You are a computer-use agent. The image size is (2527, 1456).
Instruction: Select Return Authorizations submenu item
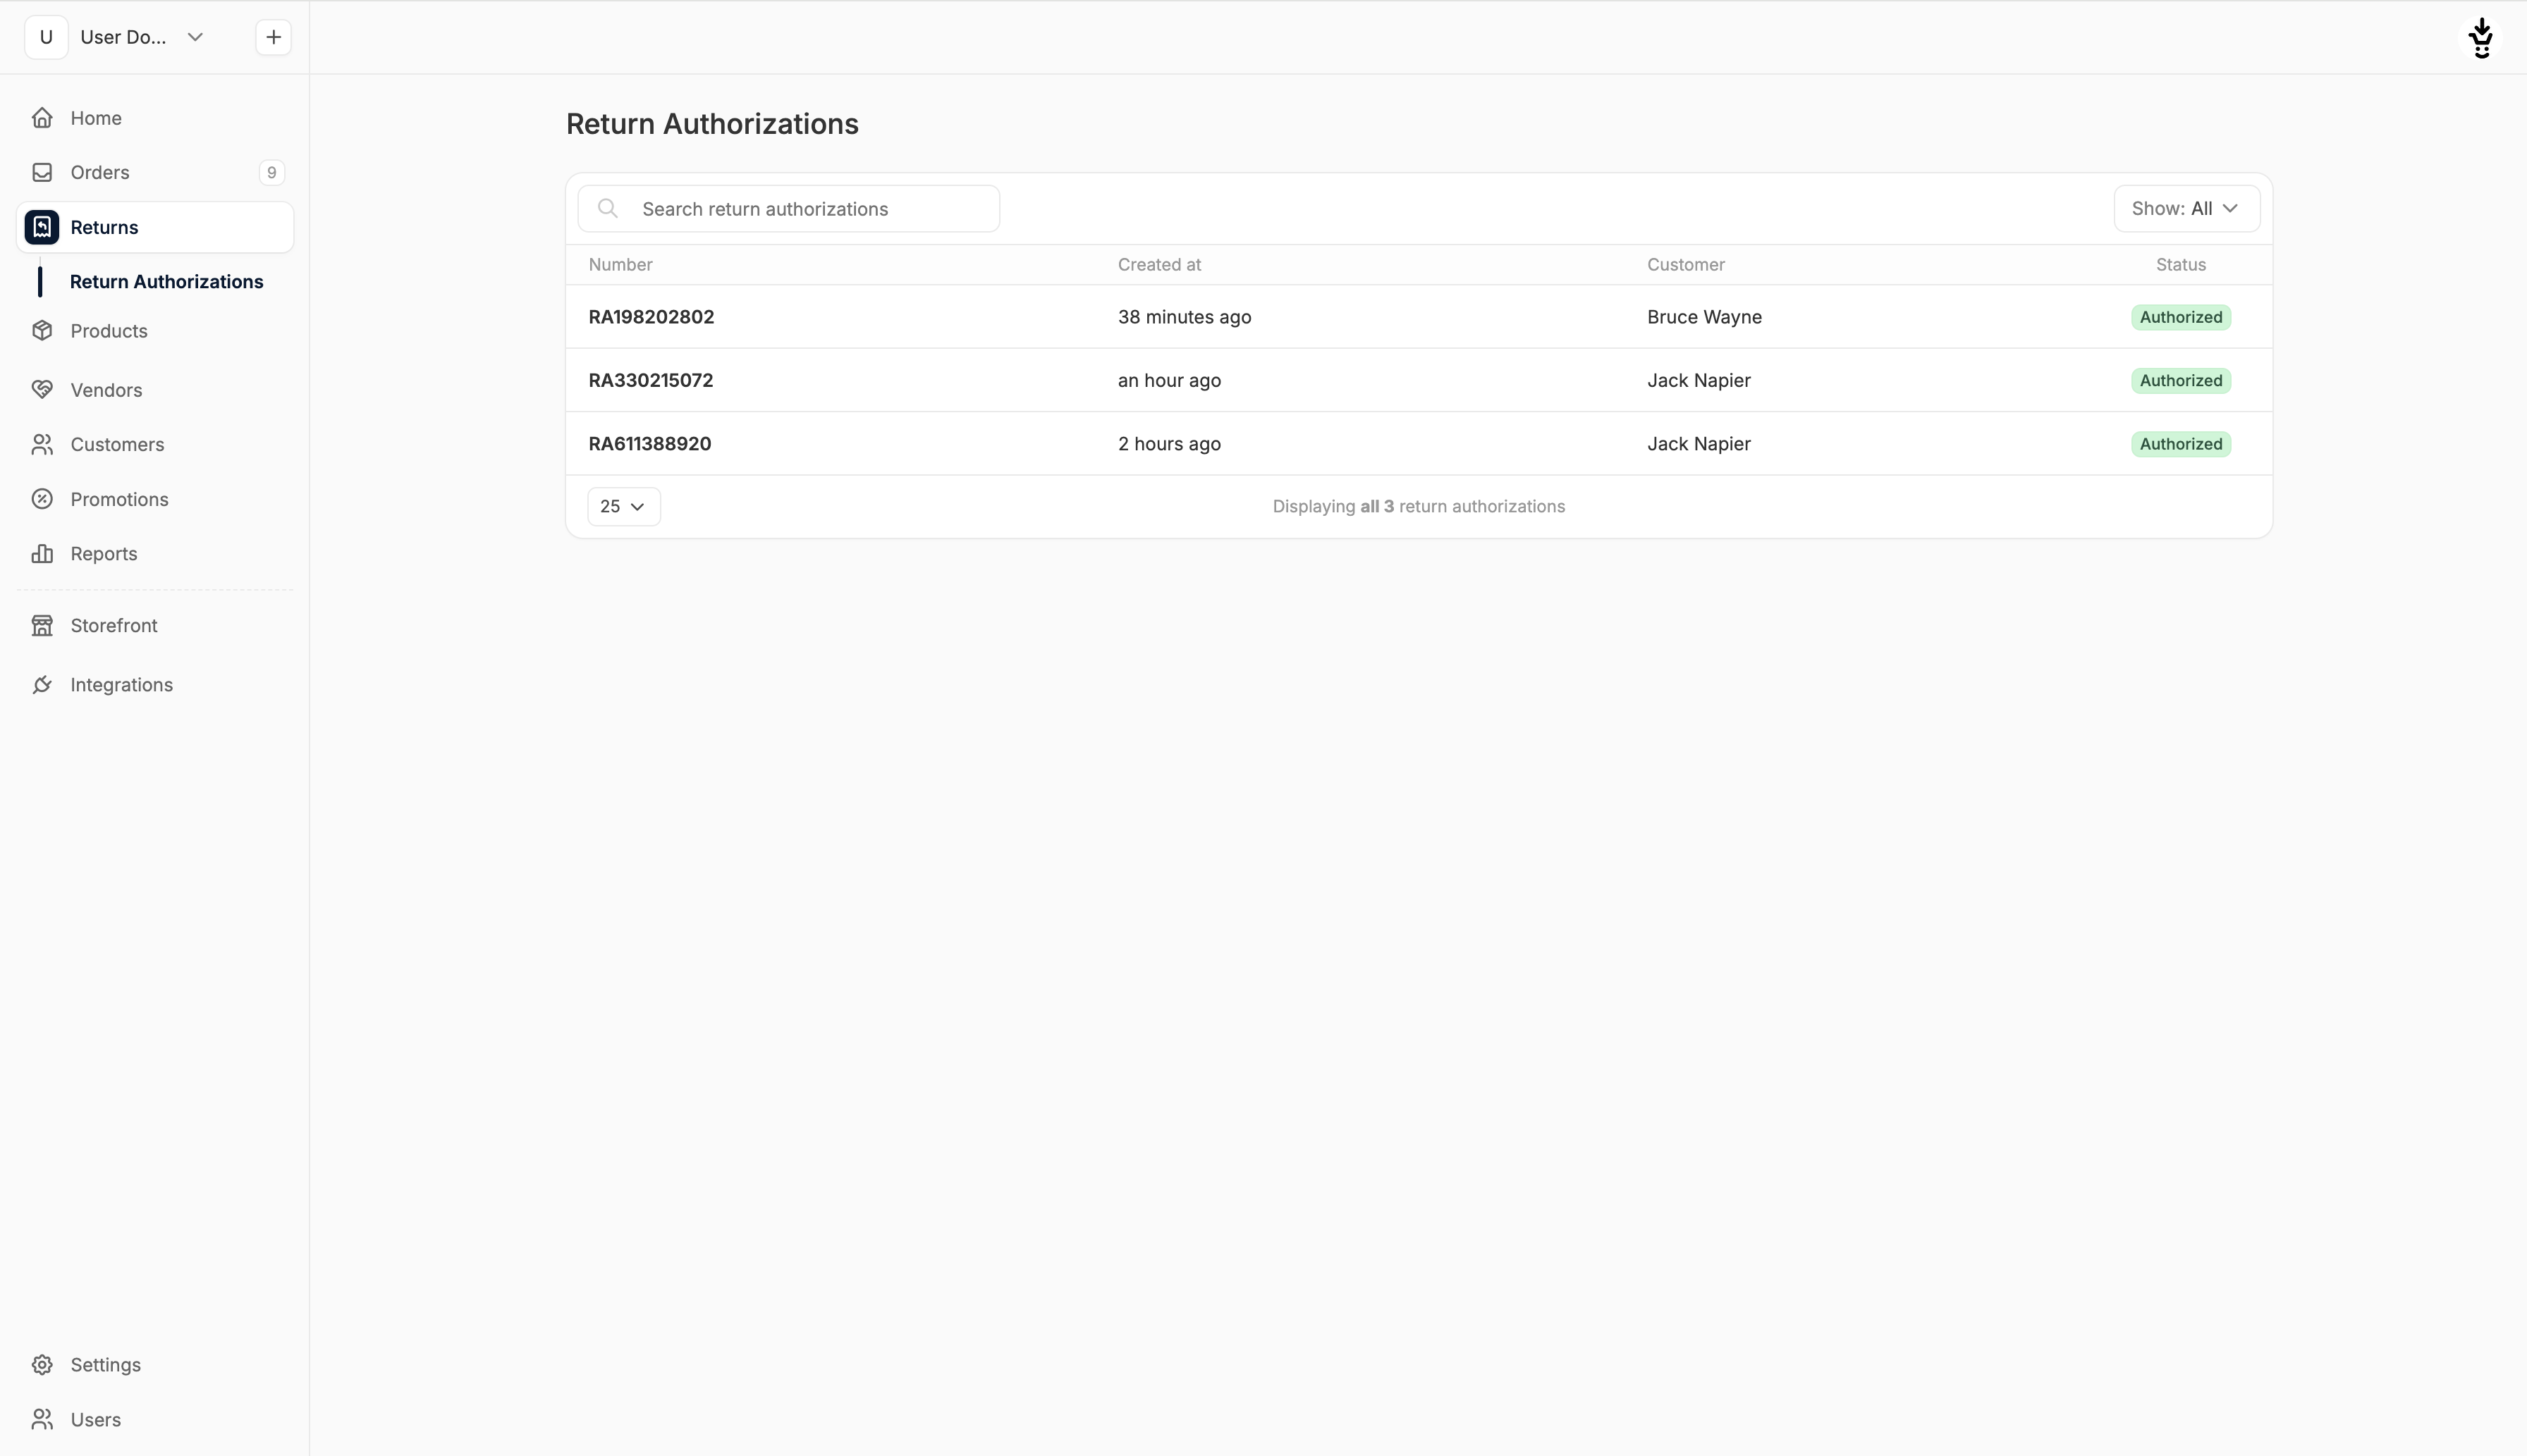pos(166,282)
